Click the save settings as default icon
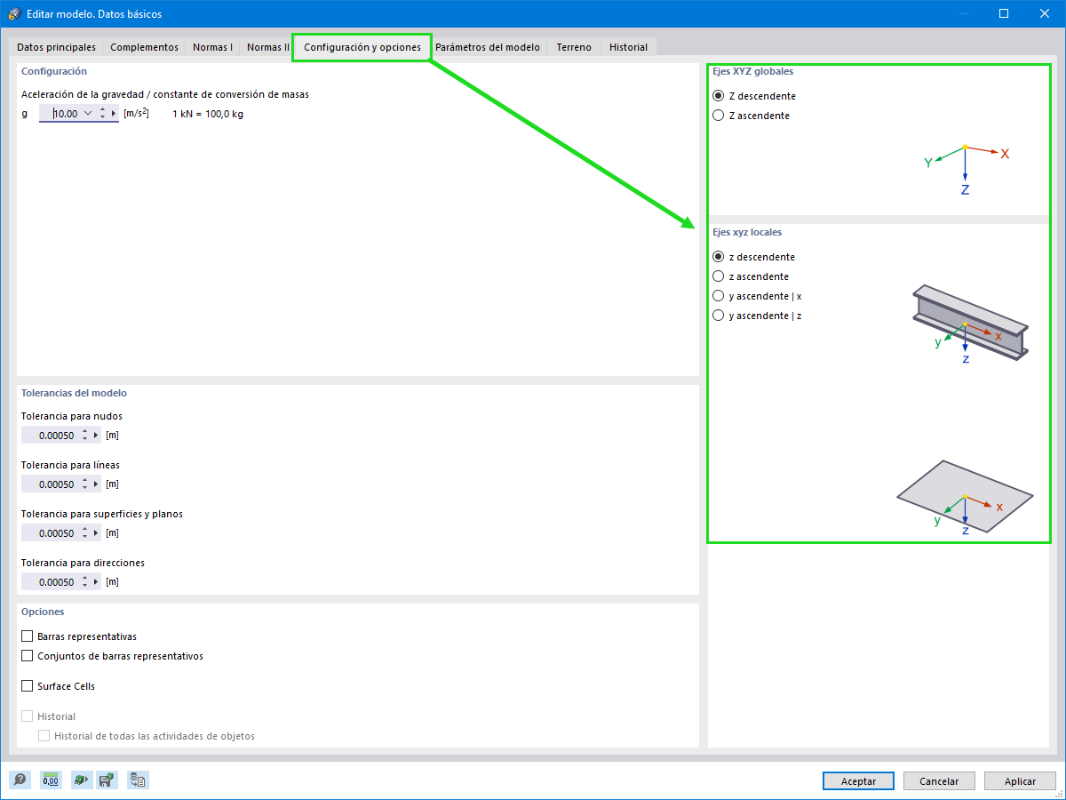This screenshot has width=1066, height=800. pyautogui.click(x=107, y=780)
